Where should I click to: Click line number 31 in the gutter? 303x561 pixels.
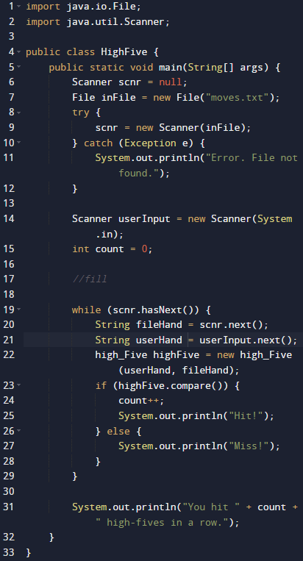click(9, 507)
